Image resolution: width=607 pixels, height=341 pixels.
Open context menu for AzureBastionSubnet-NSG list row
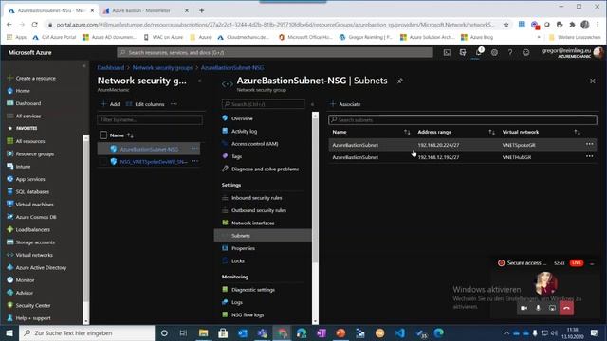click(194, 149)
